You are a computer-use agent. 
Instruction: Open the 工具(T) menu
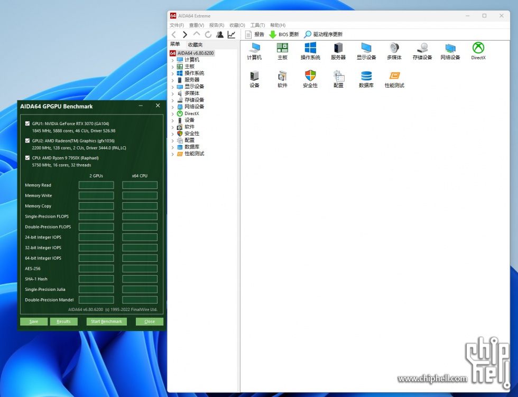point(258,25)
